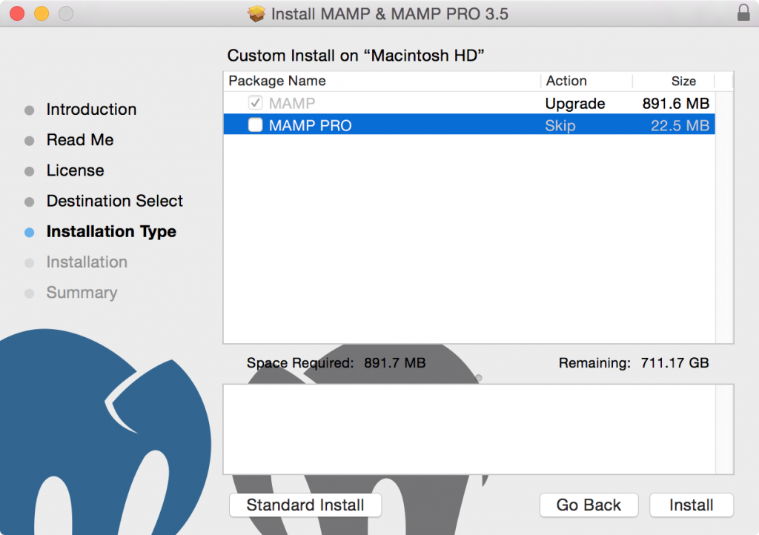The width and height of the screenshot is (759, 535).
Task: Go to the Destination Select step
Action: tap(115, 201)
